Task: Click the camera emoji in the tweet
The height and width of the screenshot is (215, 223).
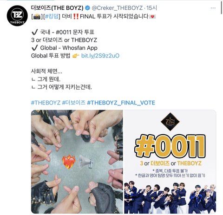Action: click(37, 16)
